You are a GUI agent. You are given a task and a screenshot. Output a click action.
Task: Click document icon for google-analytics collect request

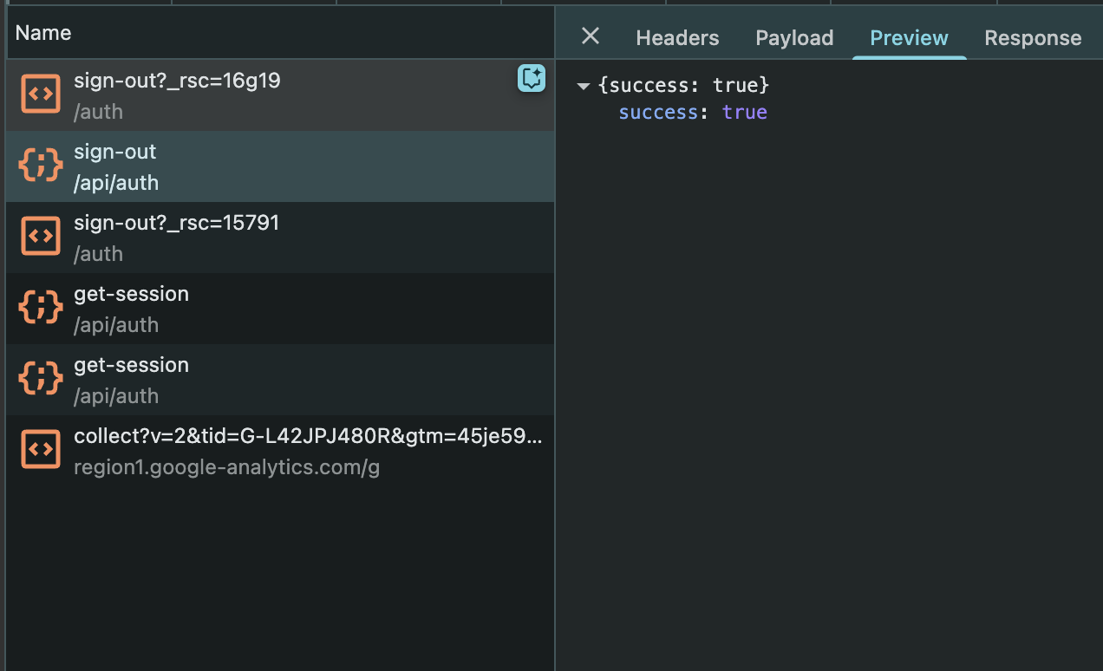41,450
